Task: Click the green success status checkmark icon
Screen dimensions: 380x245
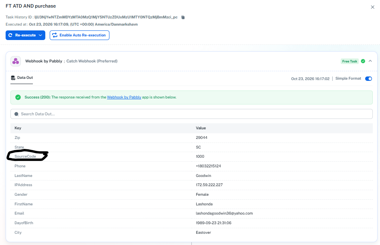Action: (363, 61)
